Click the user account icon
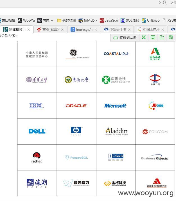Screen dimensions: 176x201 pyautogui.click(x=165, y=3)
